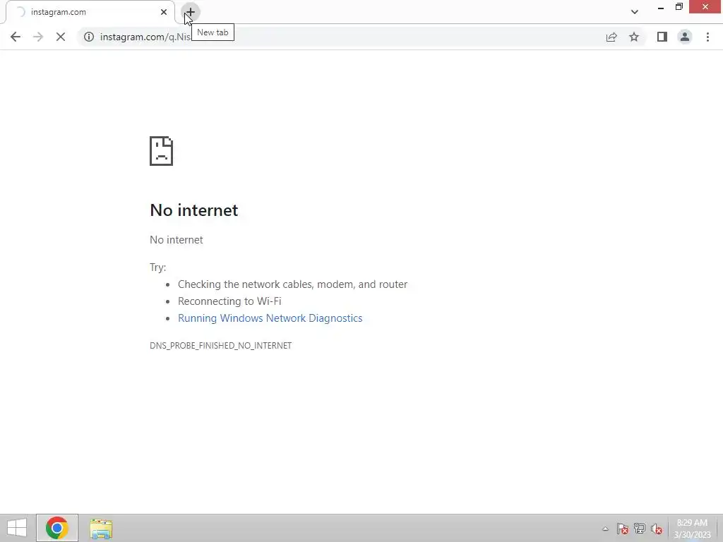
Task: View site information icon in address bar
Action: tap(88, 37)
